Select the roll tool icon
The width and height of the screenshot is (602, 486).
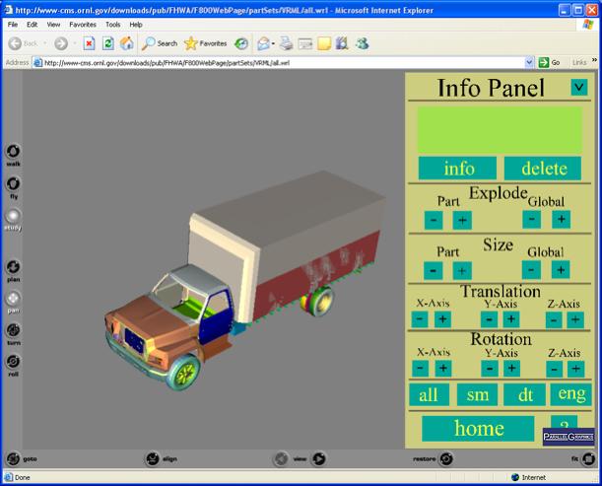point(13,361)
